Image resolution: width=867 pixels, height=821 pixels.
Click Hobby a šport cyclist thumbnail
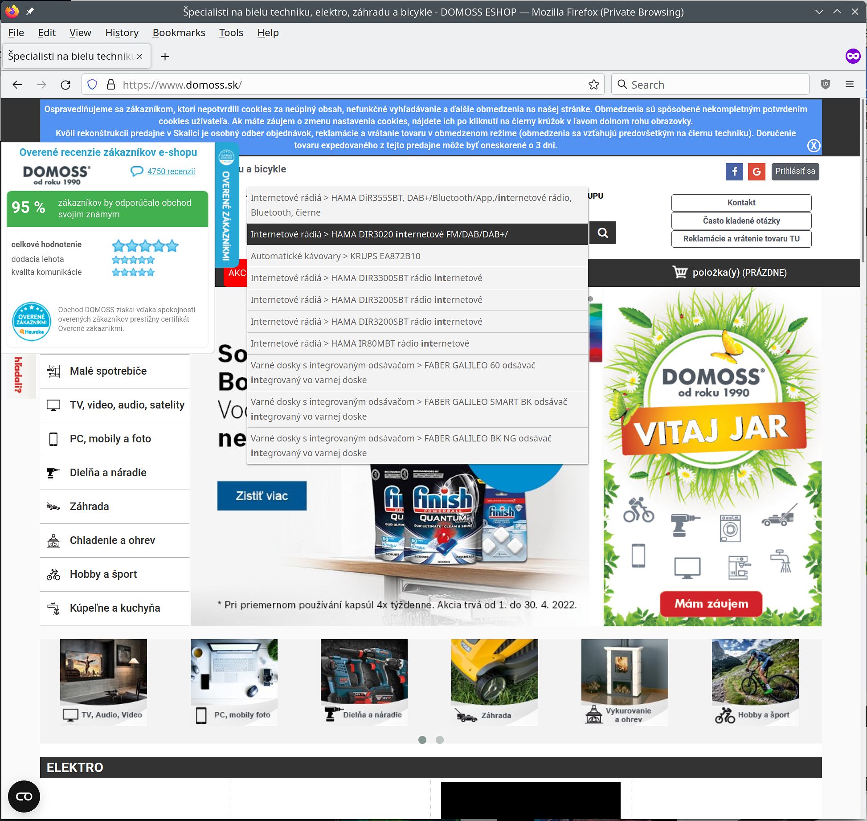coord(755,682)
